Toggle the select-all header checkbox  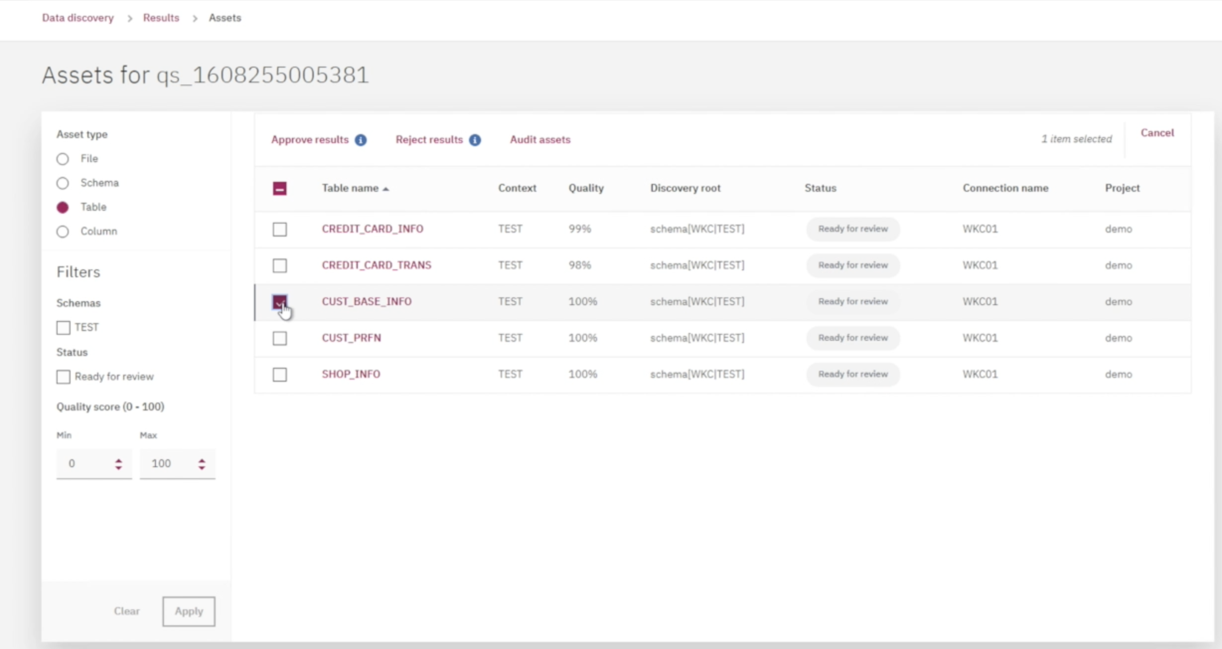pos(280,188)
